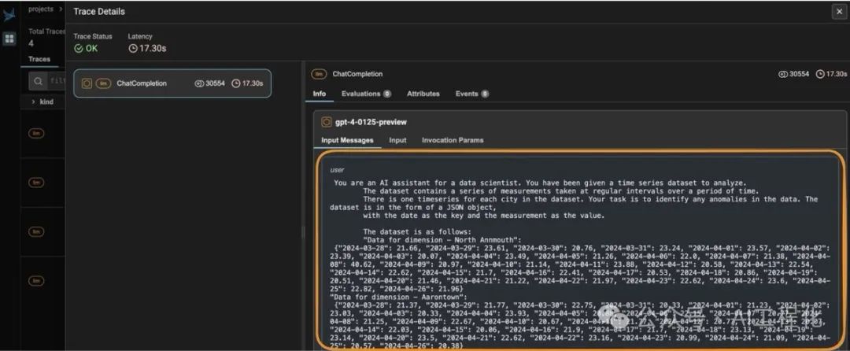Select the Input Messages tab
This screenshot has width=850, height=351.
[348, 140]
